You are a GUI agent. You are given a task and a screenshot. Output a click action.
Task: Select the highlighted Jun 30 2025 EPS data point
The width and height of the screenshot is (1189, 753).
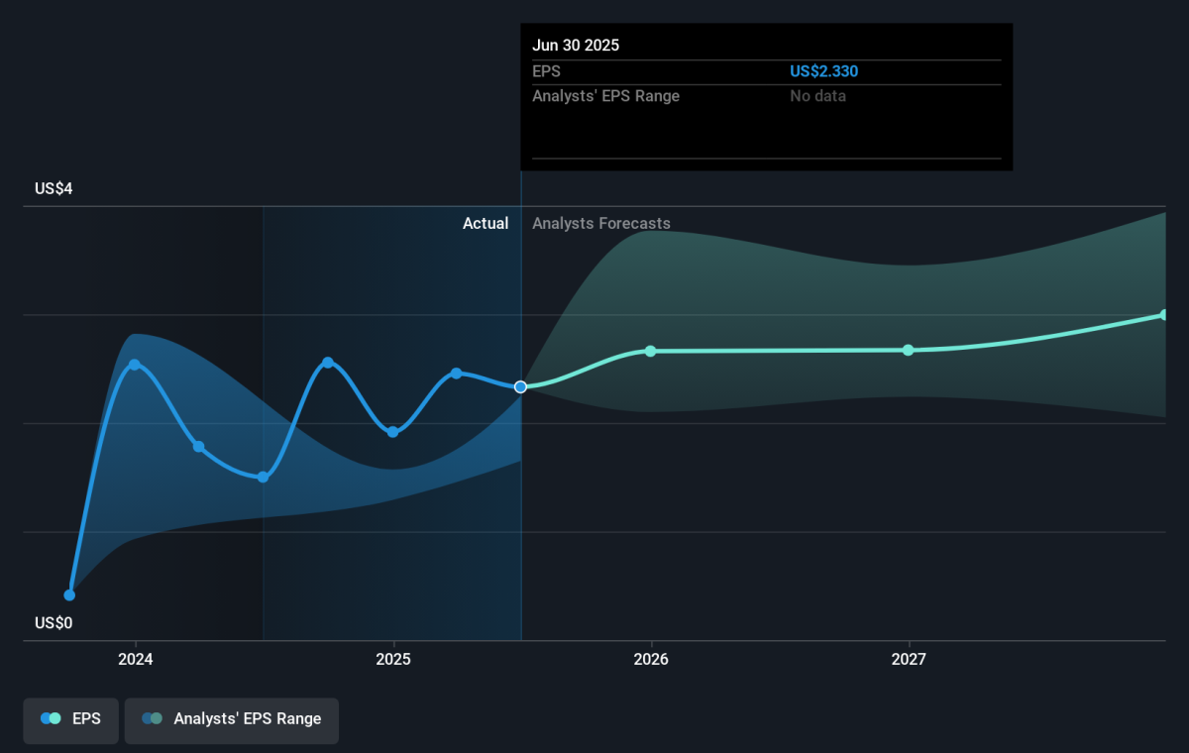pyautogui.click(x=520, y=386)
